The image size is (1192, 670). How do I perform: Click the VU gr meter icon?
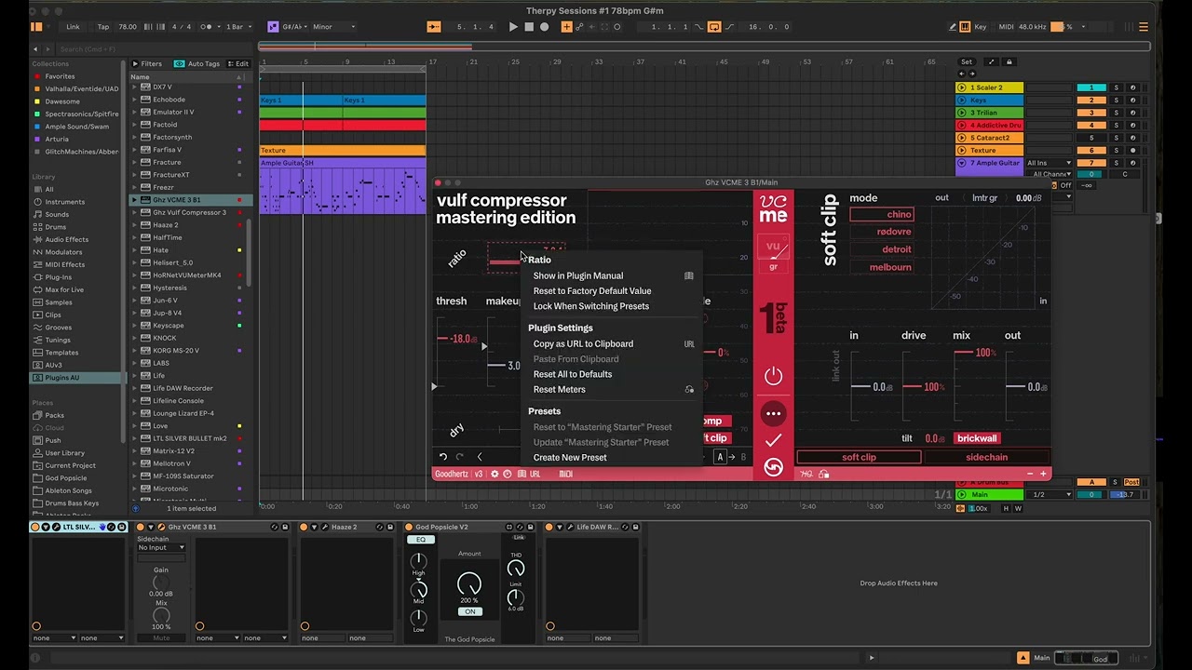[773, 251]
